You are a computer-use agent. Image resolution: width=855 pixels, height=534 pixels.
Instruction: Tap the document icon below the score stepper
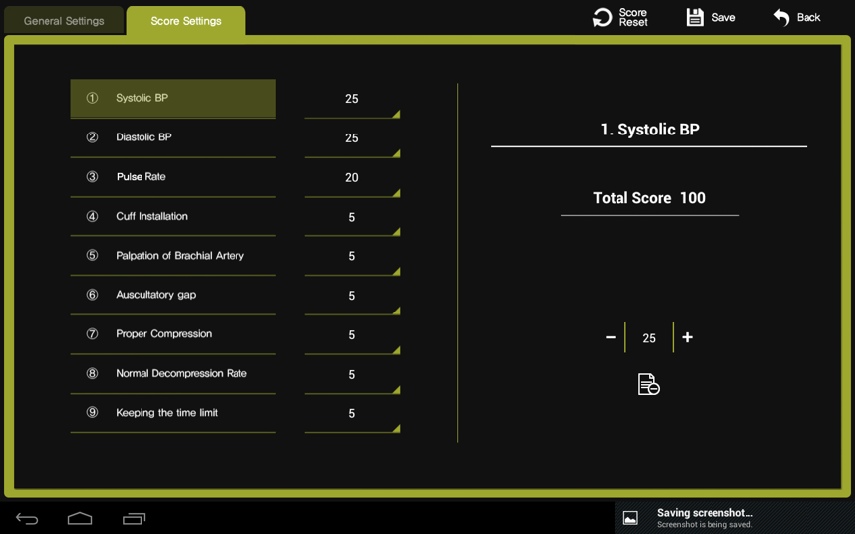648,384
